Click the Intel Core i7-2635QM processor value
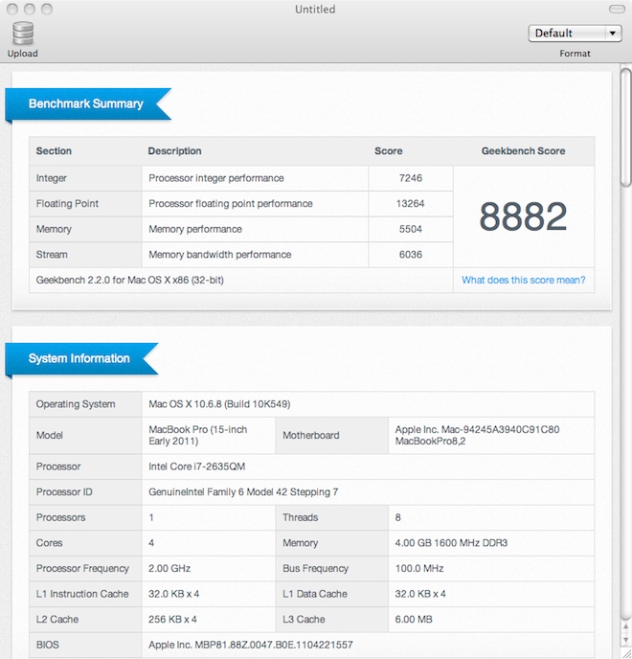The image size is (632, 659). pyautogui.click(x=196, y=467)
